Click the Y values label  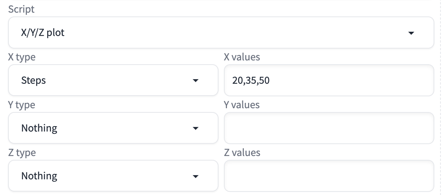(242, 105)
